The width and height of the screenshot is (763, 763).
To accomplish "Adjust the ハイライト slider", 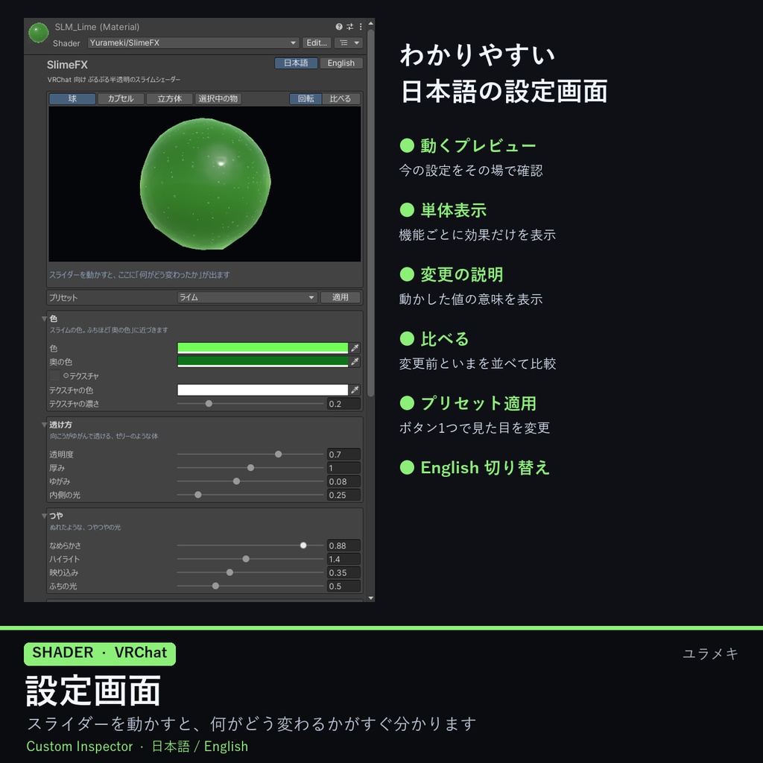I will pyautogui.click(x=250, y=559).
